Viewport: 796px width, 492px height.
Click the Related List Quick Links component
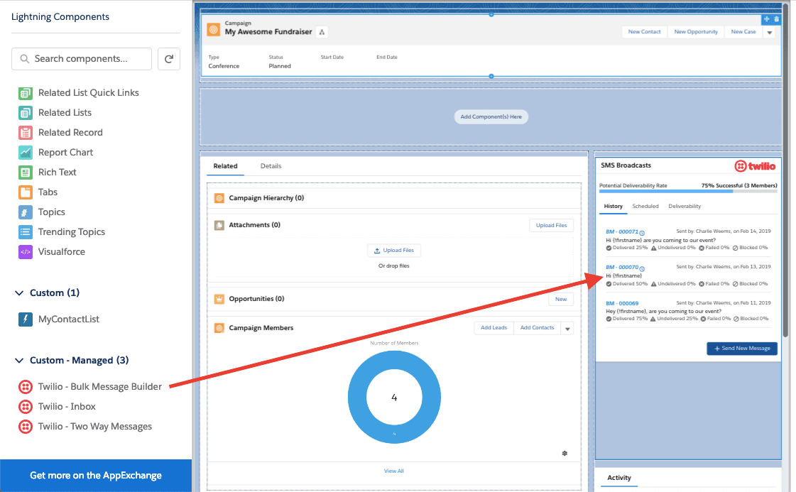(87, 92)
